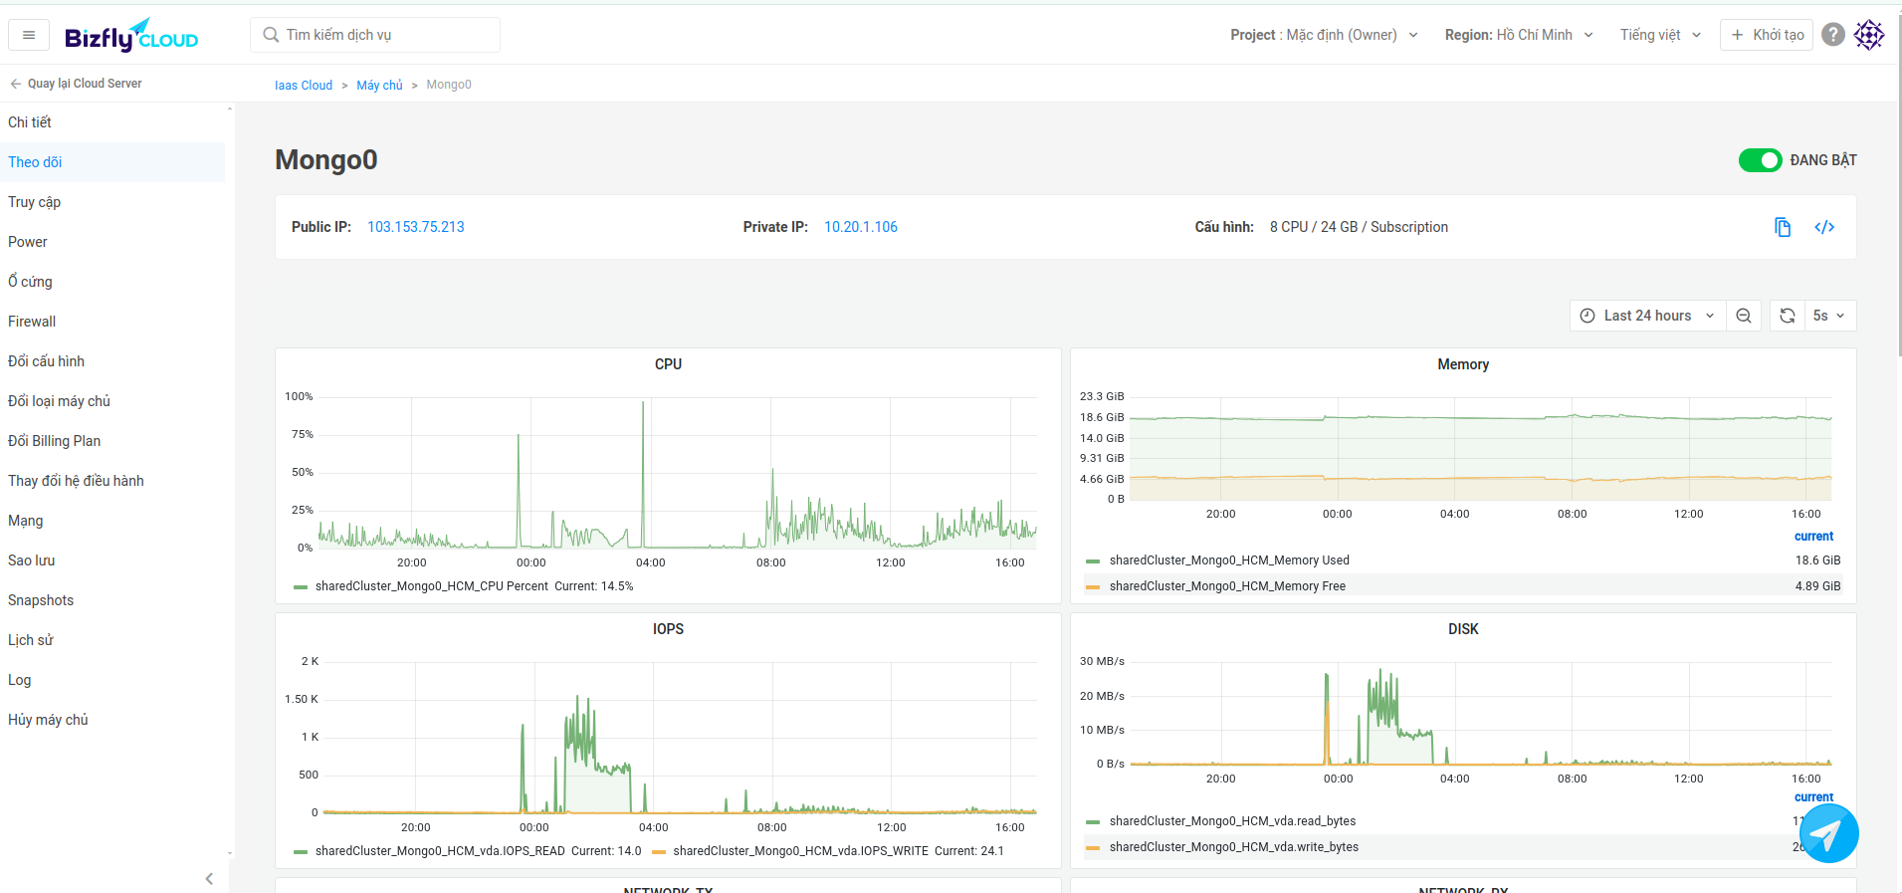The height and width of the screenshot is (893, 1902).
Task: Toggle the CPU Percent legend series
Action: click(x=431, y=586)
